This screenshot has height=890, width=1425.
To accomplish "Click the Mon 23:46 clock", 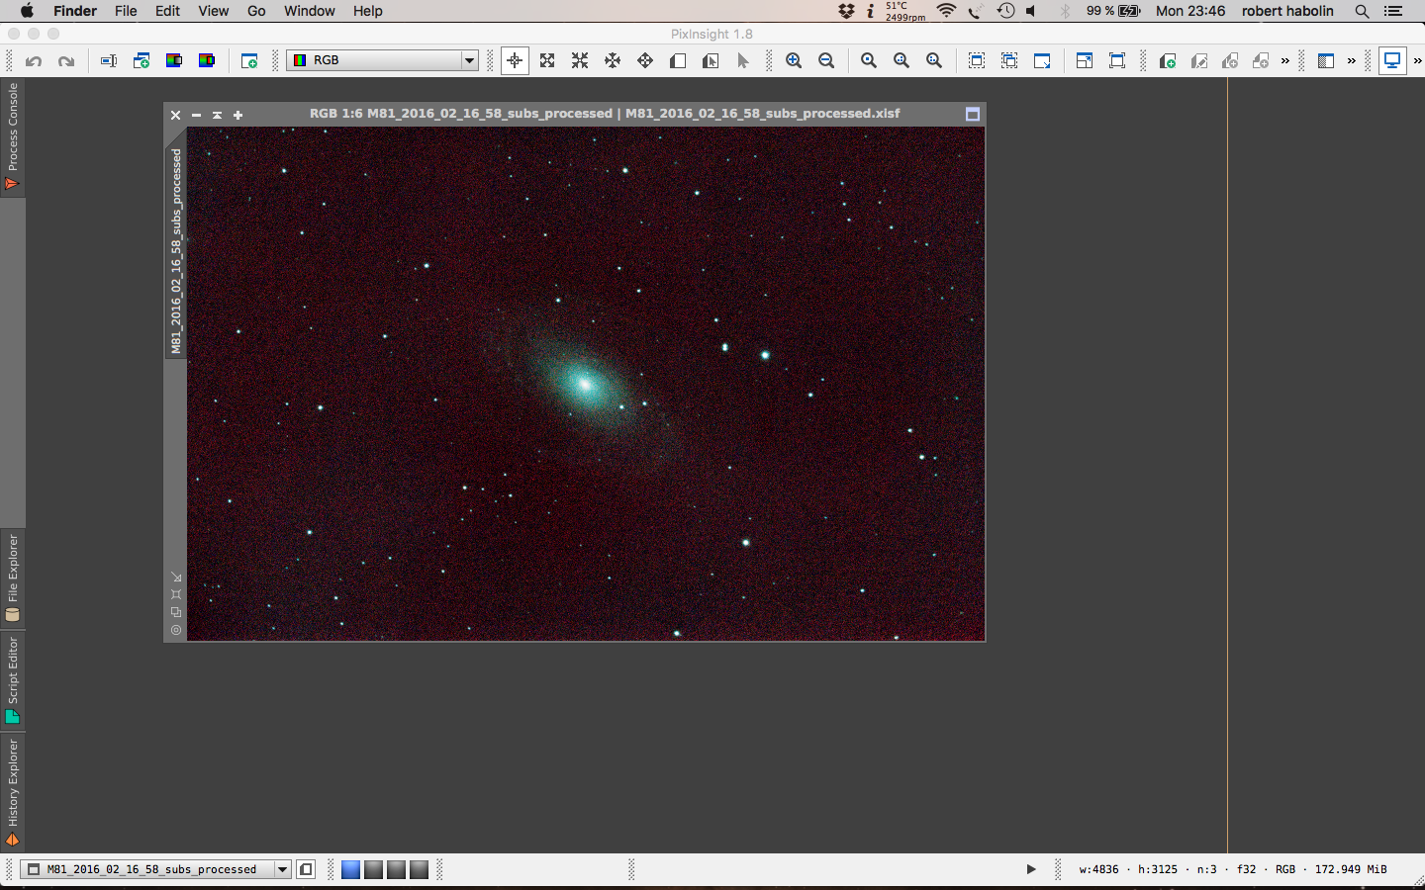I will coord(1190,11).
